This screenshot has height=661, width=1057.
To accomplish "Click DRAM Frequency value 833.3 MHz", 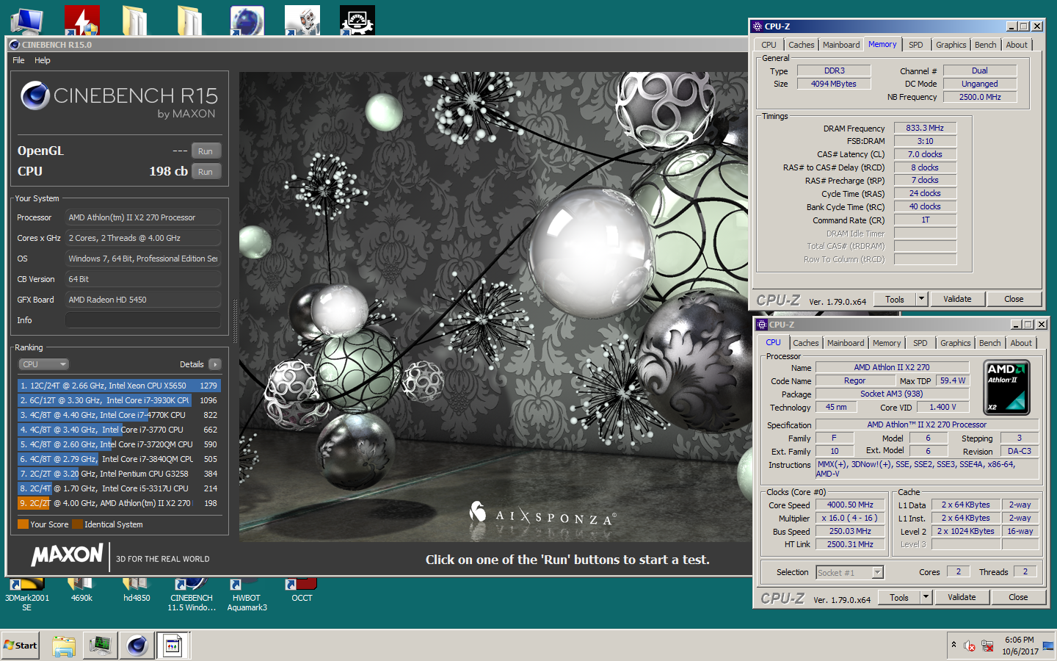I will pos(925,128).
